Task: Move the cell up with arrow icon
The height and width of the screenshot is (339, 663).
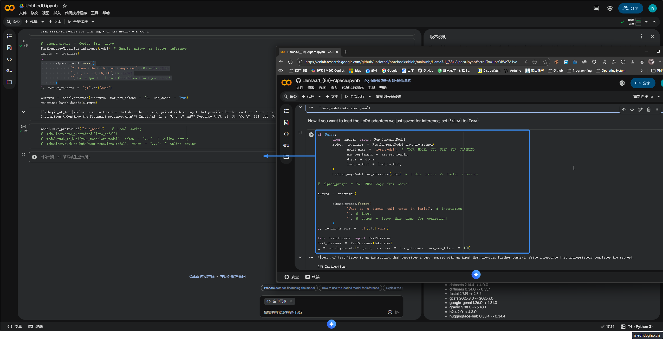Action: (623, 110)
